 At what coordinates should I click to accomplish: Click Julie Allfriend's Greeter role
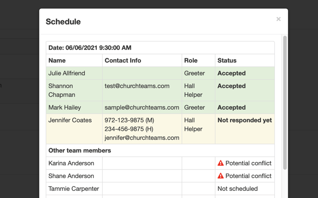(195, 73)
